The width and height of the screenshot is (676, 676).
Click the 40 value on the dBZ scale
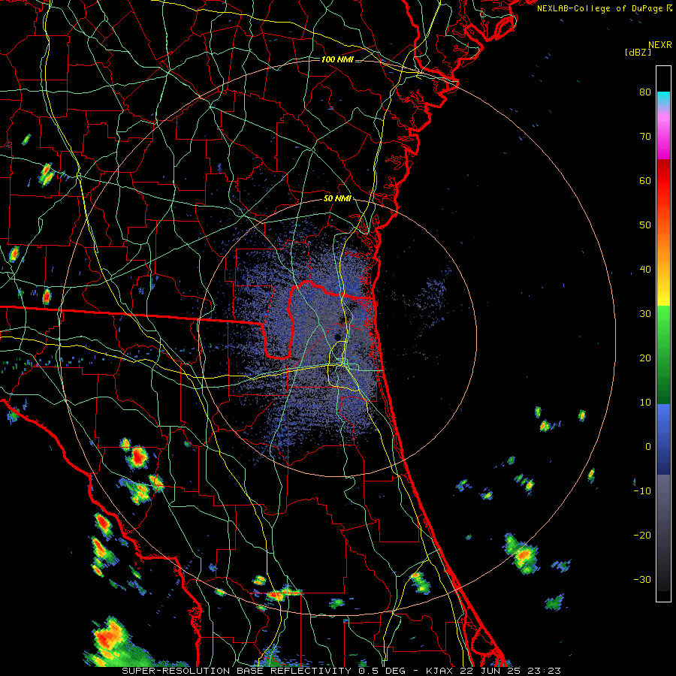coord(645,270)
